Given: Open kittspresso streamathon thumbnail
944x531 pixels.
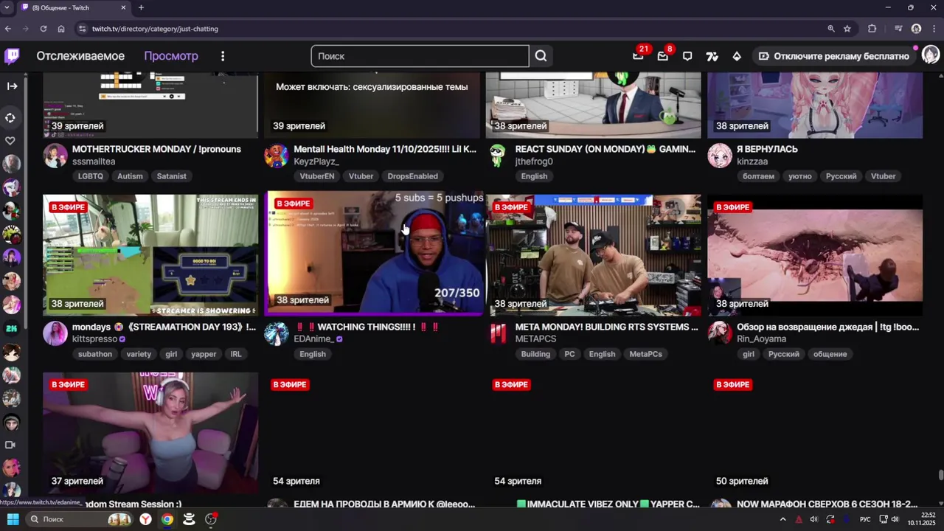Looking at the screenshot, I should point(150,255).
